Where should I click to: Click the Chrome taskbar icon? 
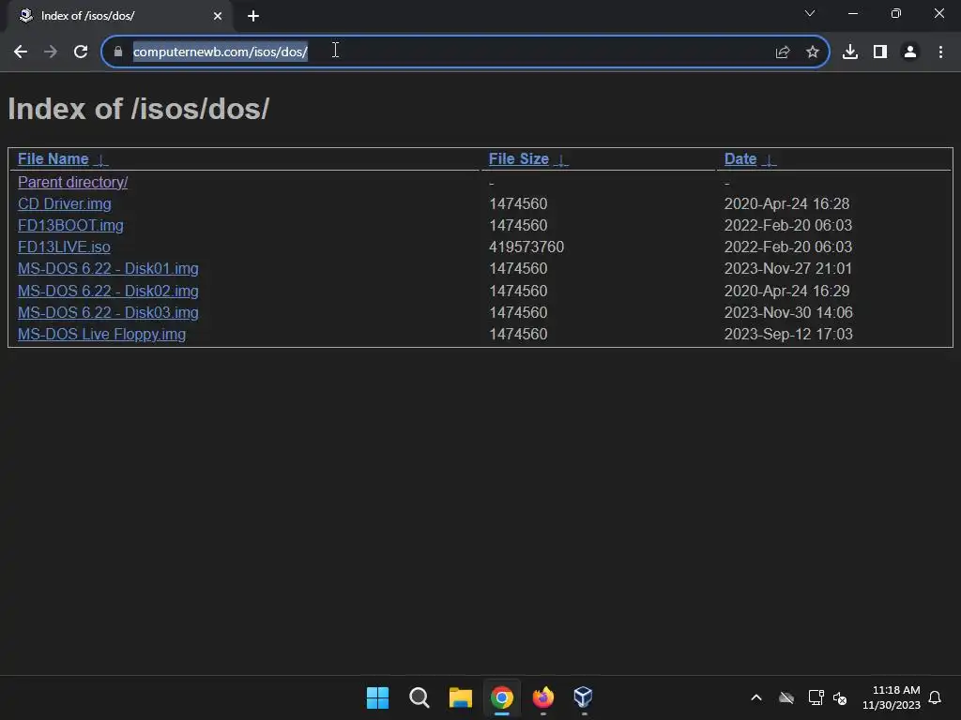coord(501,697)
